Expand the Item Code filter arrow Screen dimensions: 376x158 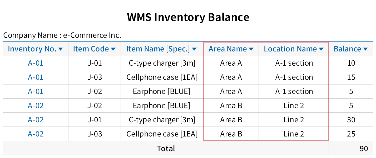(x=113, y=49)
